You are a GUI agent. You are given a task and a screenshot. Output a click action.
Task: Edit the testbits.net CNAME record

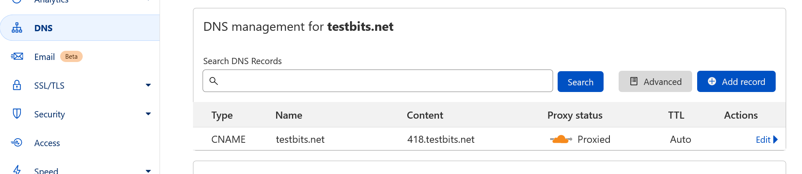(x=766, y=139)
